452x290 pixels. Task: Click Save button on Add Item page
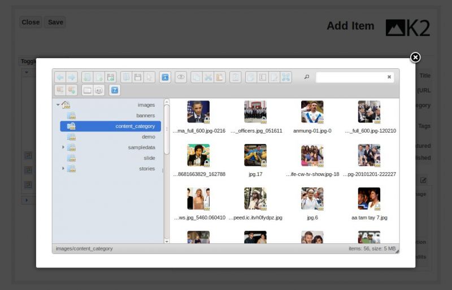[55, 22]
